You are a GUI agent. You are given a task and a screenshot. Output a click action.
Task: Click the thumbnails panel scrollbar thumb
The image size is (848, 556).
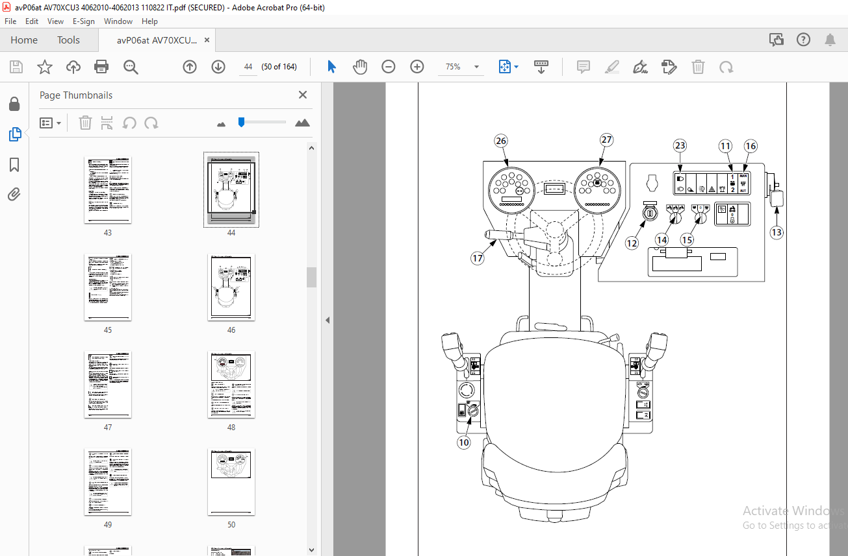point(312,276)
